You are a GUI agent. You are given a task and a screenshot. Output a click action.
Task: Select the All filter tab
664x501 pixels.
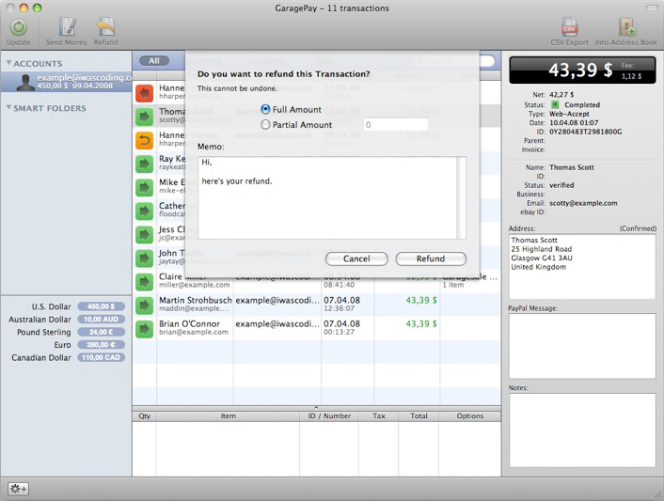pyautogui.click(x=154, y=61)
